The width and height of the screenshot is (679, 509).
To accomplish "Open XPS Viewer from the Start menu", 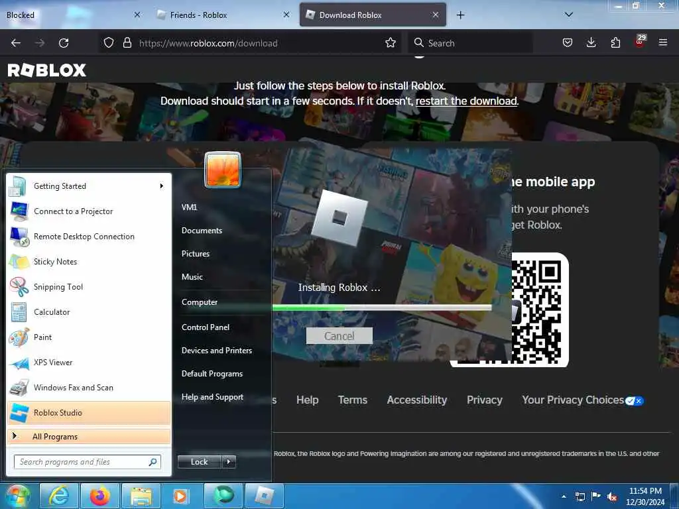I will (x=89, y=363).
